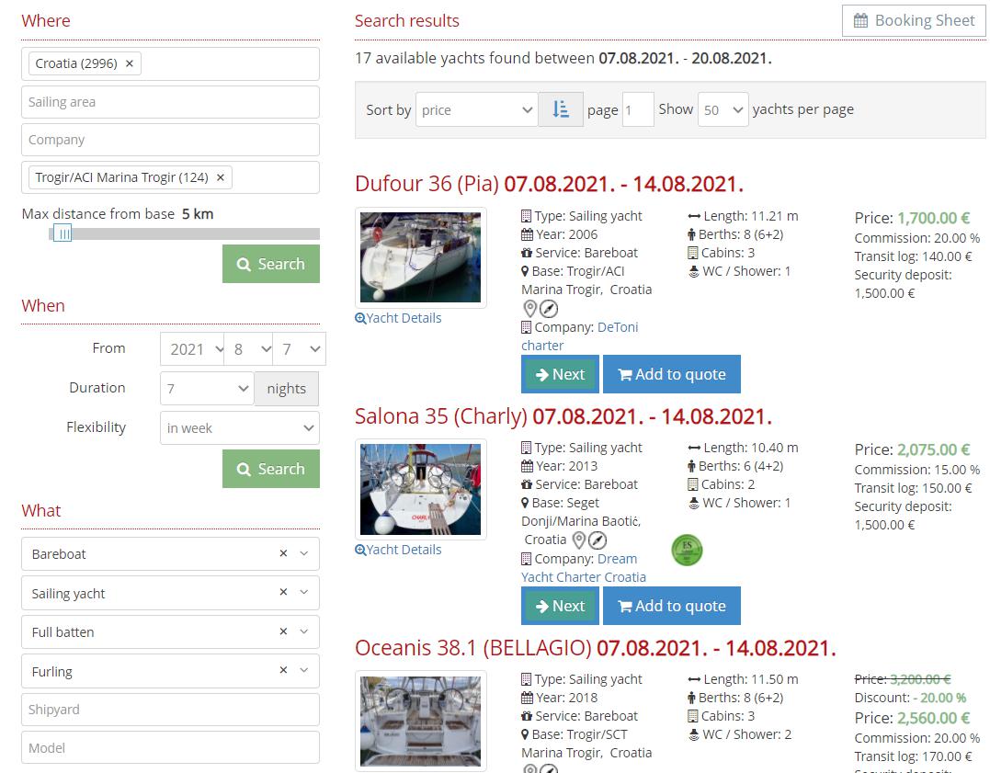Open the Oceanis 38.1 yacht photo
This screenshot has height=773, width=990.
pyautogui.click(x=420, y=721)
